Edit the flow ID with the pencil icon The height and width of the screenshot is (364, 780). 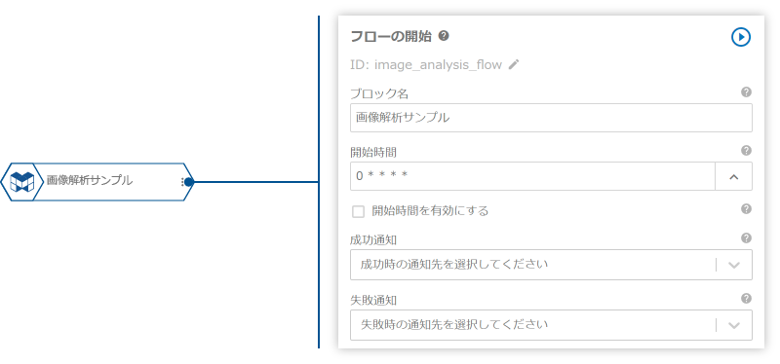514,64
